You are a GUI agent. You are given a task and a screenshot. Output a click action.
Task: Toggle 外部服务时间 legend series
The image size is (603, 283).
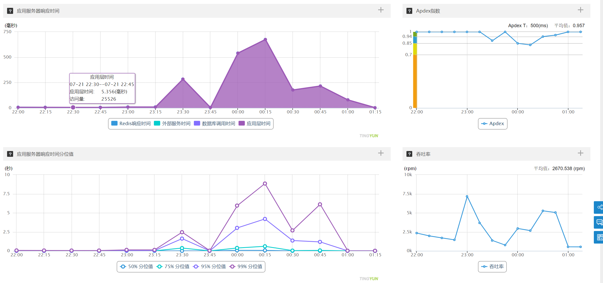pos(172,124)
